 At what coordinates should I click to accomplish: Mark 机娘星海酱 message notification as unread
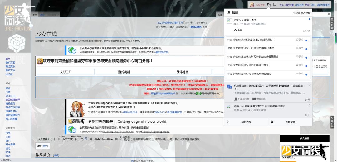[x=310, y=85]
